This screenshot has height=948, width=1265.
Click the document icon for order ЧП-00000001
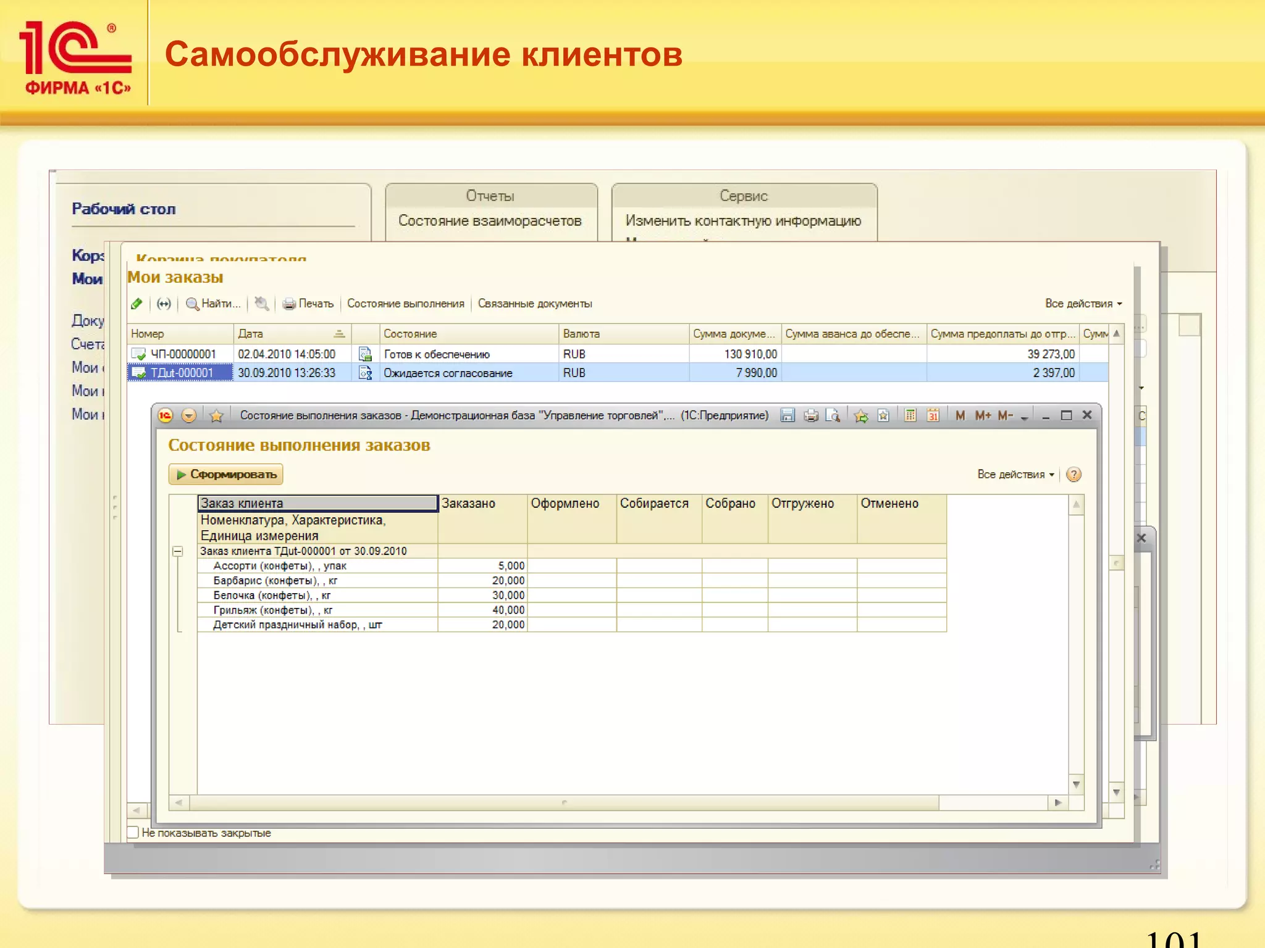139,354
